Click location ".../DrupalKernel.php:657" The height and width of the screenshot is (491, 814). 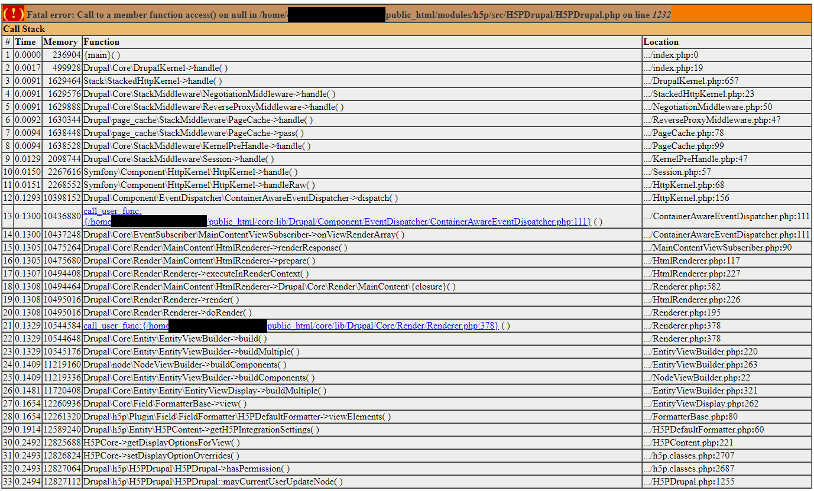691,81
